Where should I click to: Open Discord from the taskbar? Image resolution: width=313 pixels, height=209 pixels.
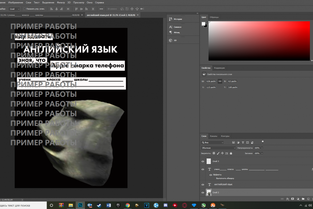click(x=166, y=205)
